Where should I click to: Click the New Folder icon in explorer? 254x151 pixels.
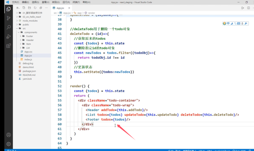29,8
